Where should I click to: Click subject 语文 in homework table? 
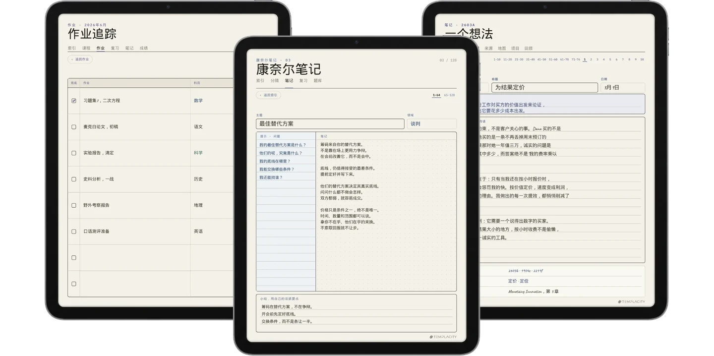click(x=198, y=127)
